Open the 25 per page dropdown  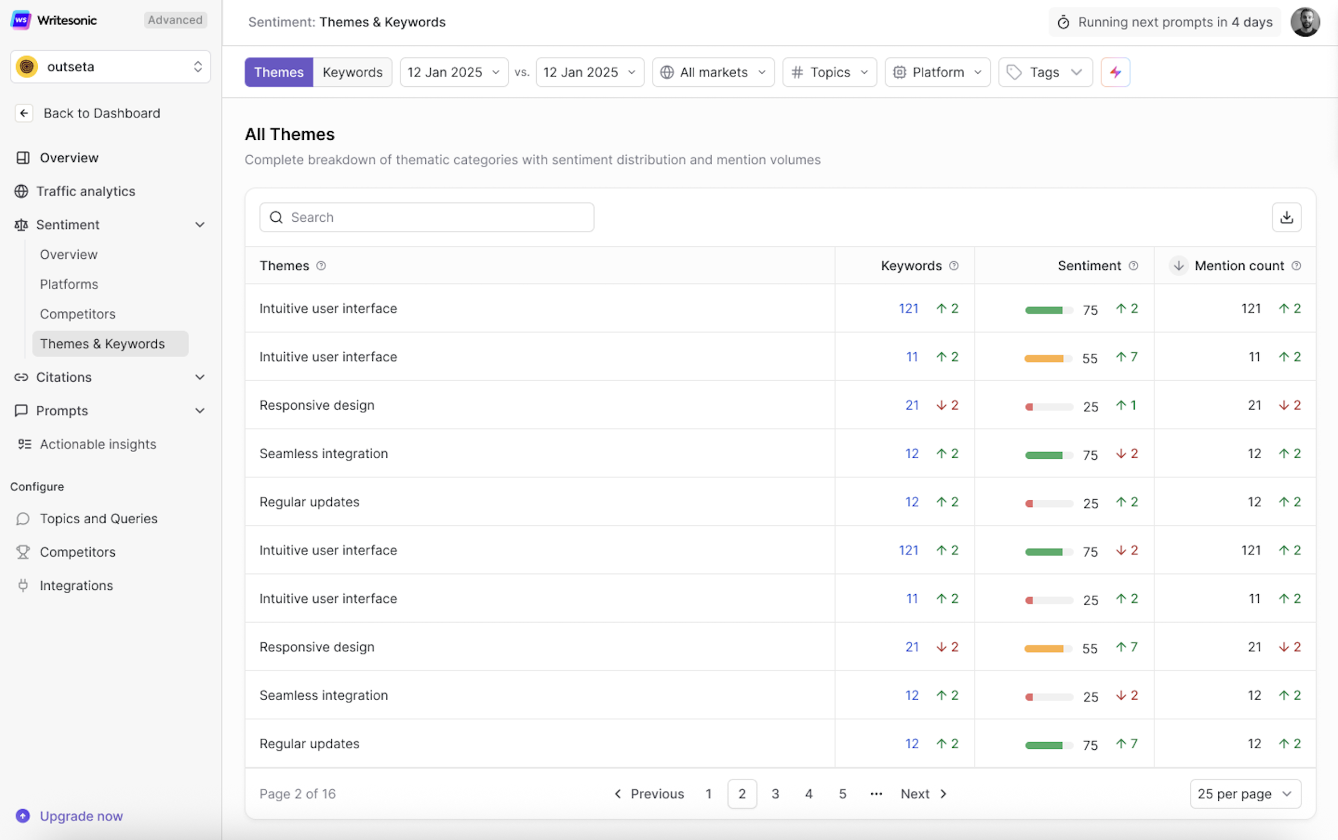click(x=1244, y=794)
